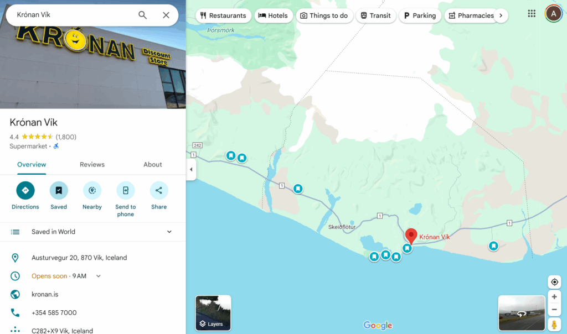Open the kronan.is website link
Viewport: 567px width, 334px height.
click(45, 294)
